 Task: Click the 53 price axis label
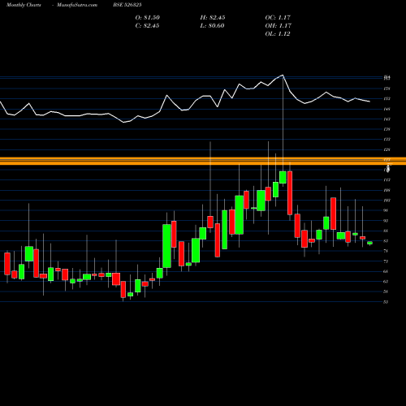[386, 302]
